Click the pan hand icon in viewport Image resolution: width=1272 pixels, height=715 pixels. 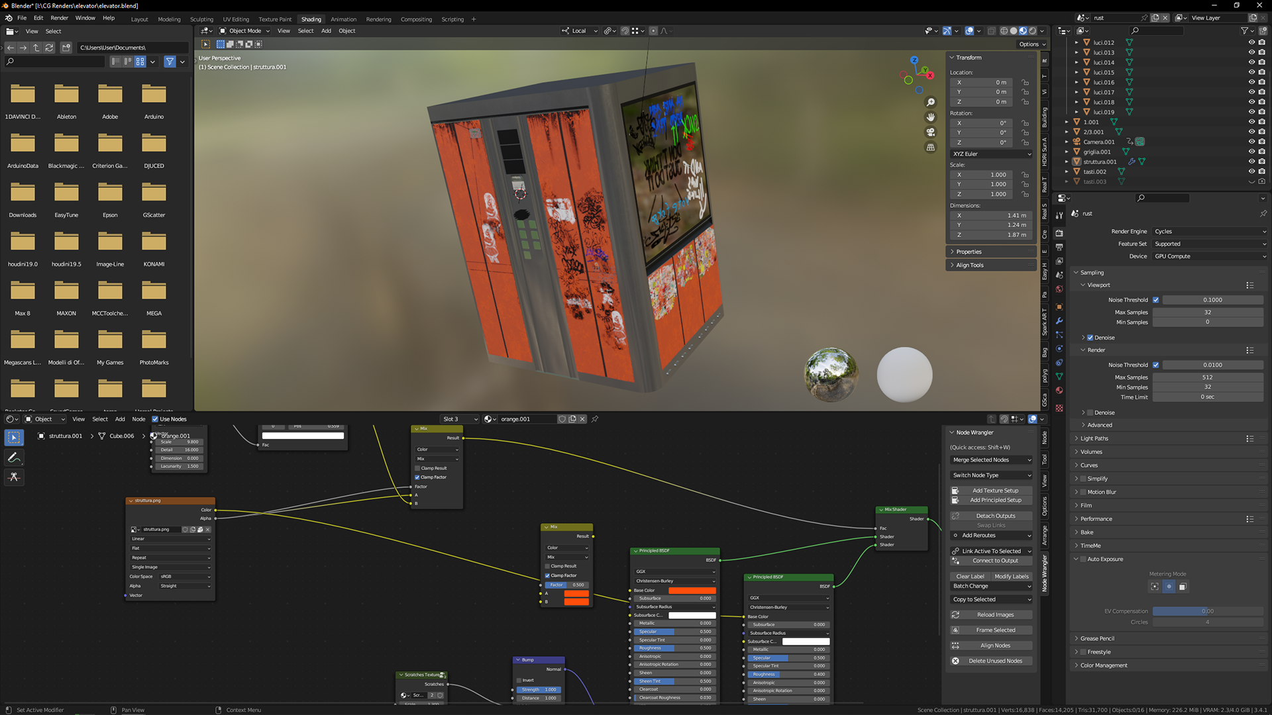pyautogui.click(x=930, y=117)
